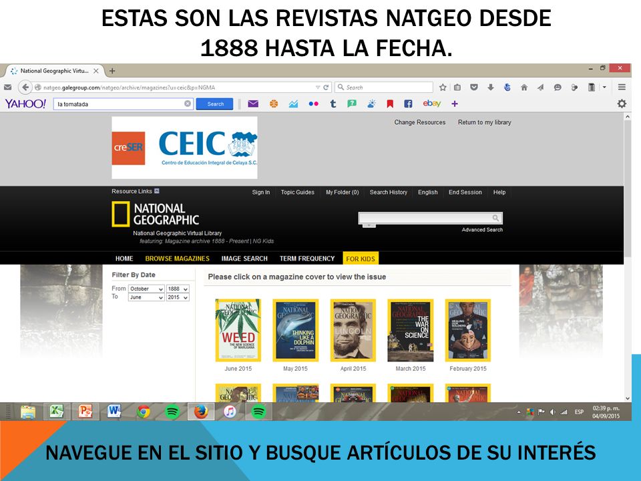
Task: Open Yahoo toolbar settings gear
Action: click(622, 104)
